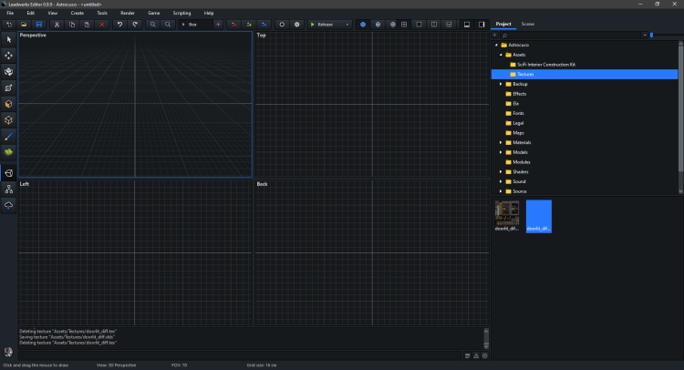This screenshot has width=684, height=370.
Task: Activate the move tool in left sidebar
Action: click(9, 55)
